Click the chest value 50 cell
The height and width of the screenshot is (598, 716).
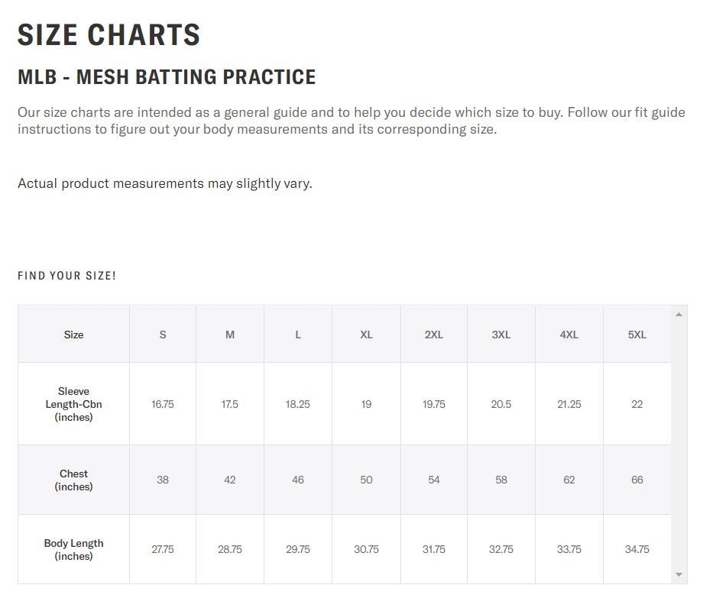tap(366, 480)
